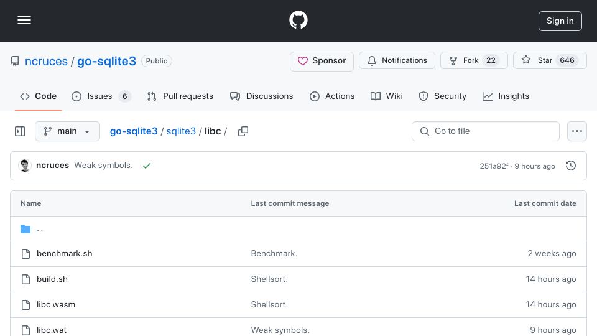Screen dimensions: 597x336
Task: Click the Last commit date column header
Action: [x=545, y=203]
